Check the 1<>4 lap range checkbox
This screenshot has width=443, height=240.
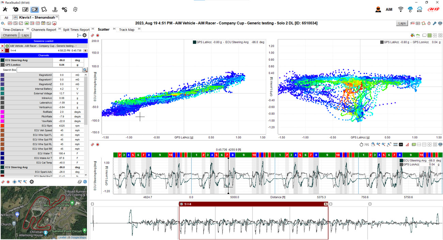point(181,204)
